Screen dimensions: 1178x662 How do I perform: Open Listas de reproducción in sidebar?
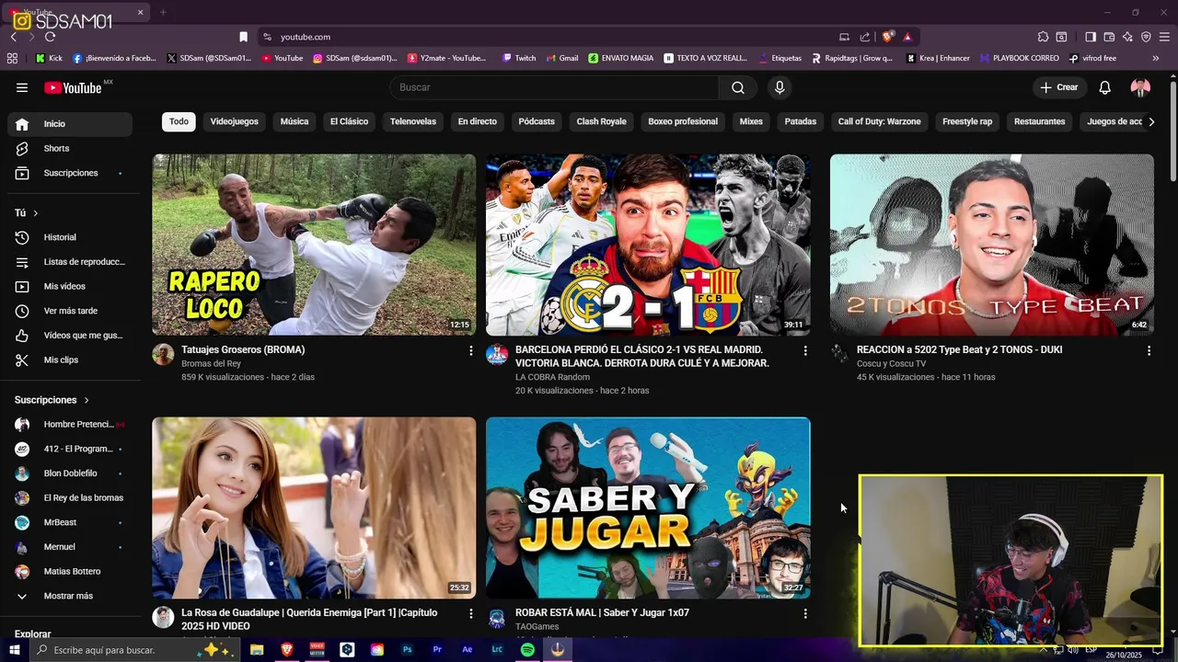coord(70,262)
